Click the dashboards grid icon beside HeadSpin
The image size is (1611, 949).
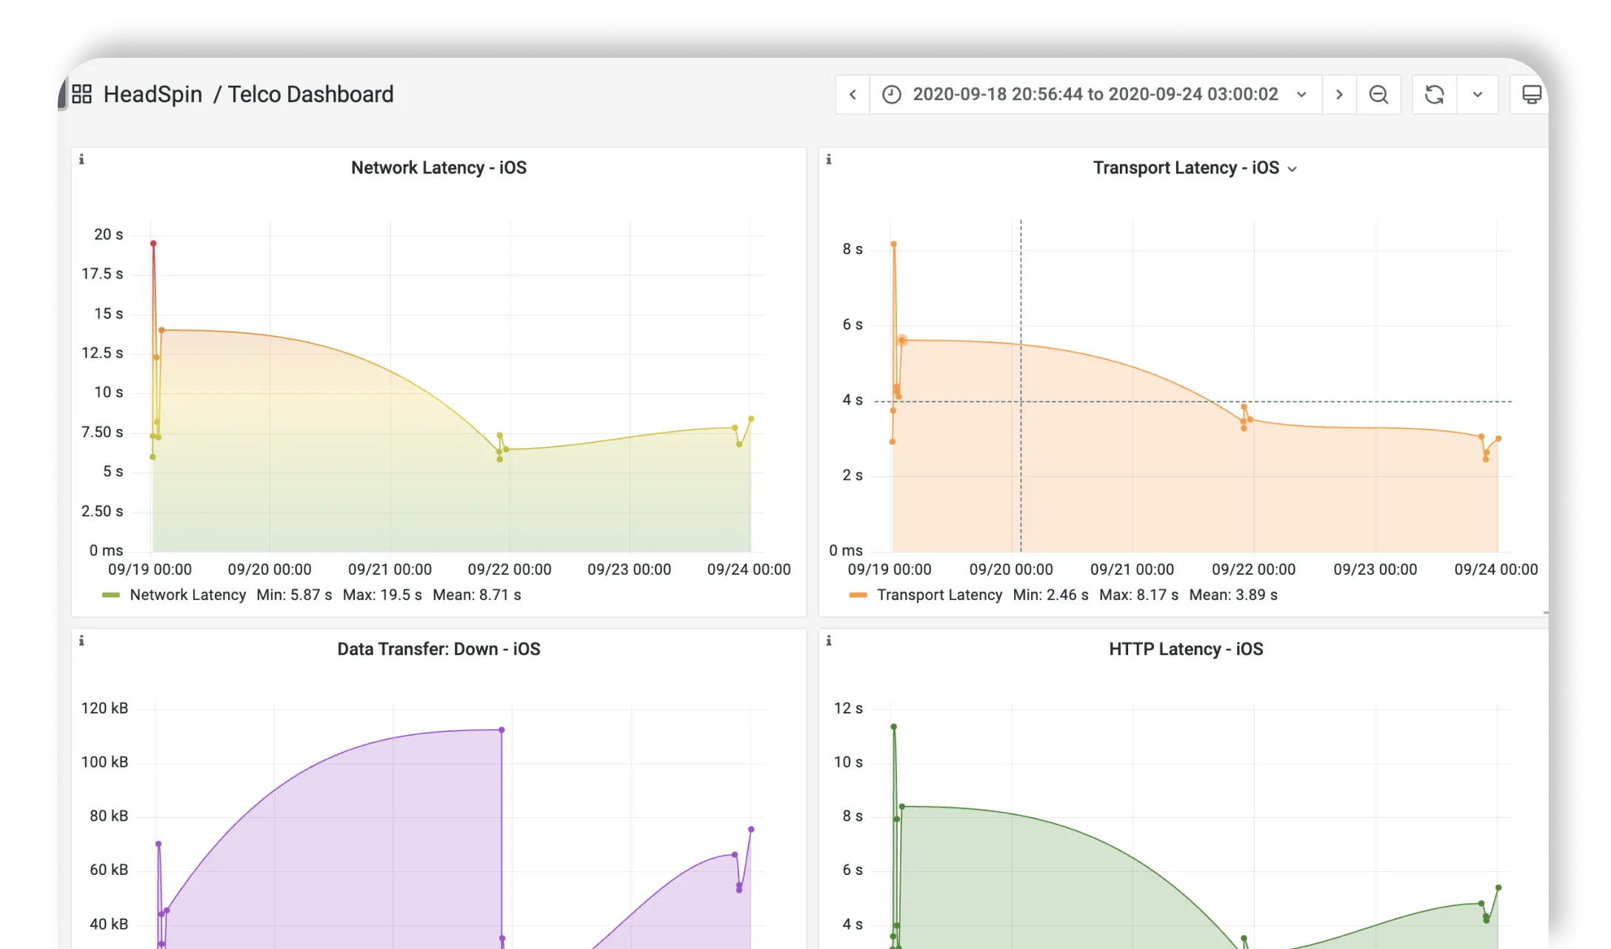pyautogui.click(x=81, y=94)
